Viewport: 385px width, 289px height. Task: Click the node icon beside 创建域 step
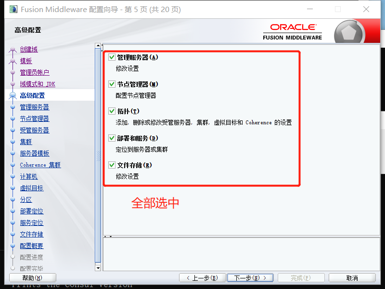tap(13, 49)
